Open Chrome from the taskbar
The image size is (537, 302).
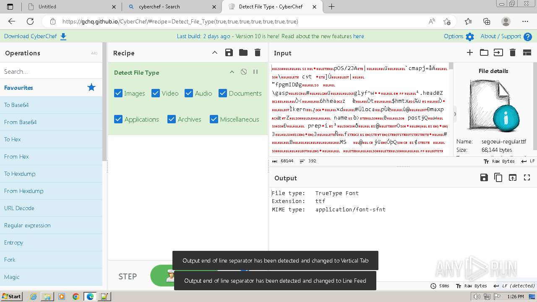(x=76, y=297)
